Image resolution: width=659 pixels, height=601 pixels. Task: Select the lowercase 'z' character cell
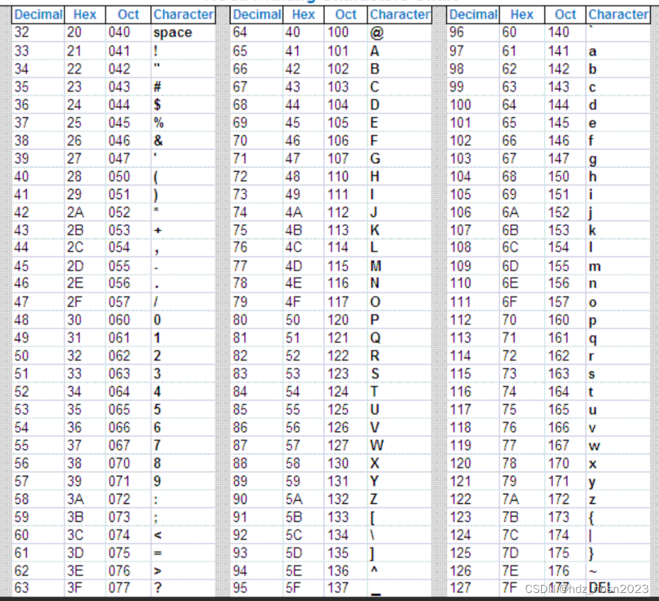tap(617, 498)
